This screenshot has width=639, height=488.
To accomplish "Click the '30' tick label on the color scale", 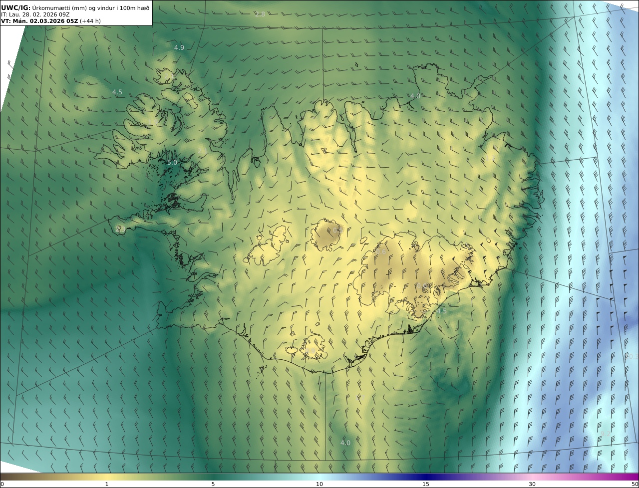I will point(532,484).
